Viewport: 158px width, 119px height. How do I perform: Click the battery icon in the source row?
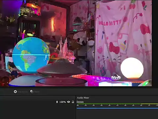[57, 102]
